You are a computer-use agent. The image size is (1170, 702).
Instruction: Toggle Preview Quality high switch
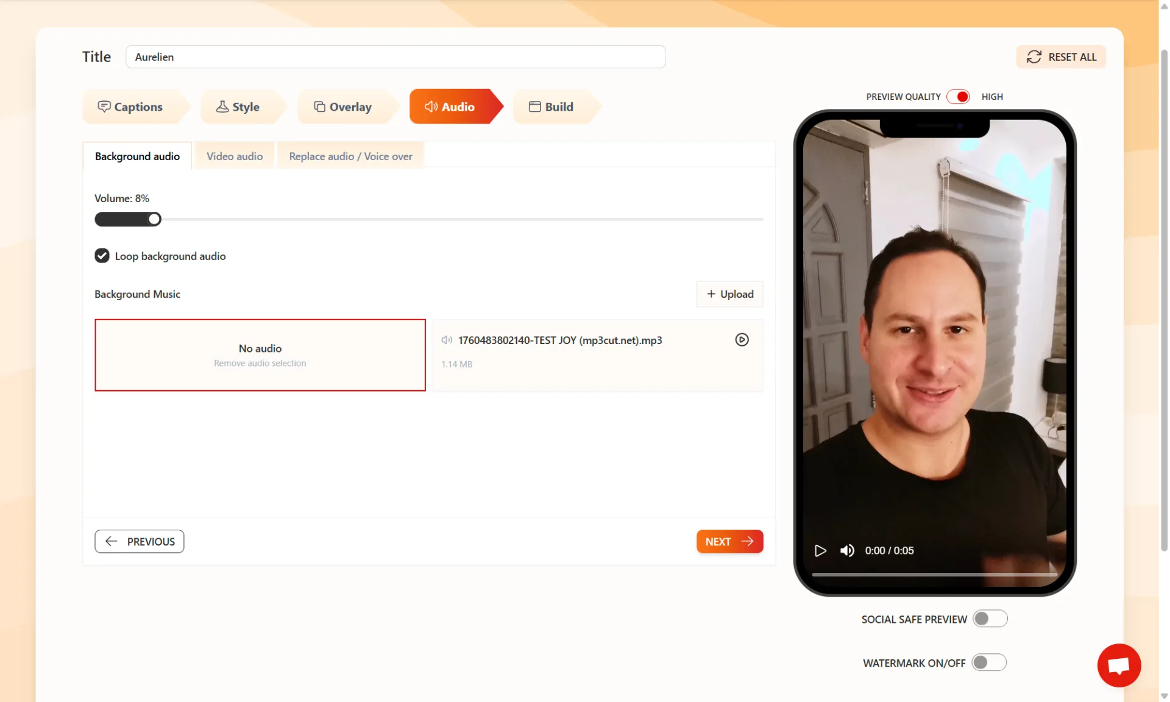coord(959,97)
